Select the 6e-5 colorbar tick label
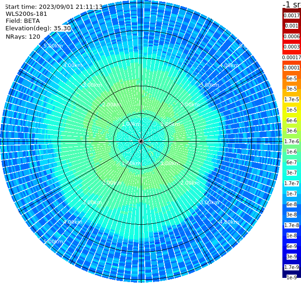The width and height of the screenshot is (301, 283). [x=292, y=78]
